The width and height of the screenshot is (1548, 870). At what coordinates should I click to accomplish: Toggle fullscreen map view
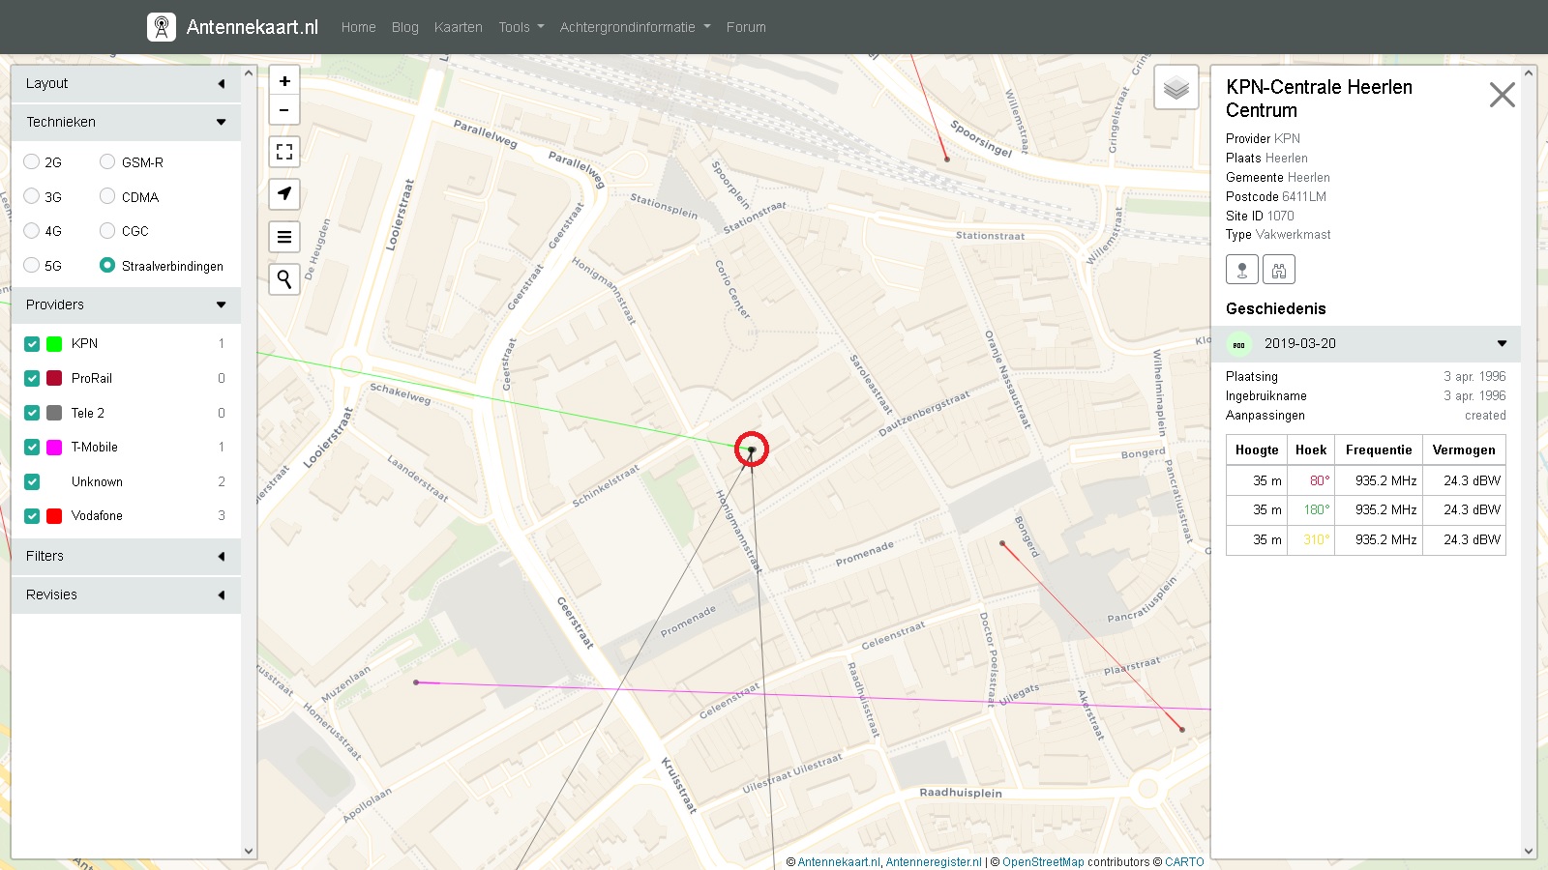[284, 152]
